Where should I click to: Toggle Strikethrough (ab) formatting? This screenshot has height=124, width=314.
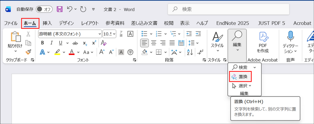pyautogui.click(x=75, y=43)
